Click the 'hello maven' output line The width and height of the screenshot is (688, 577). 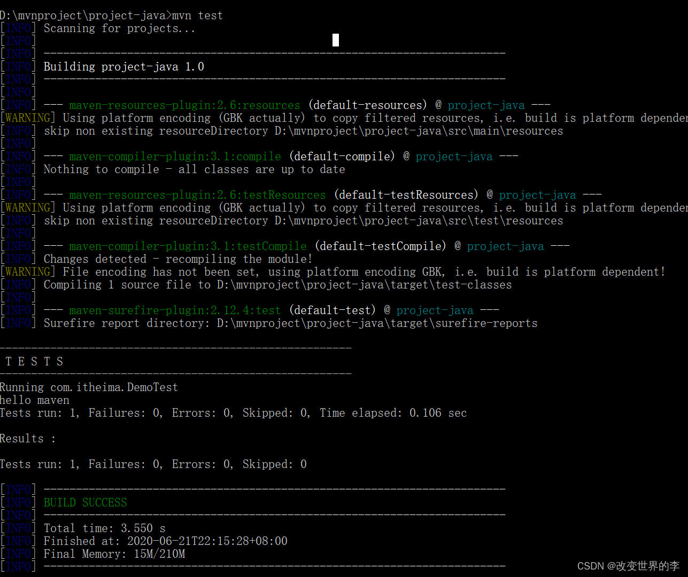click(x=35, y=400)
